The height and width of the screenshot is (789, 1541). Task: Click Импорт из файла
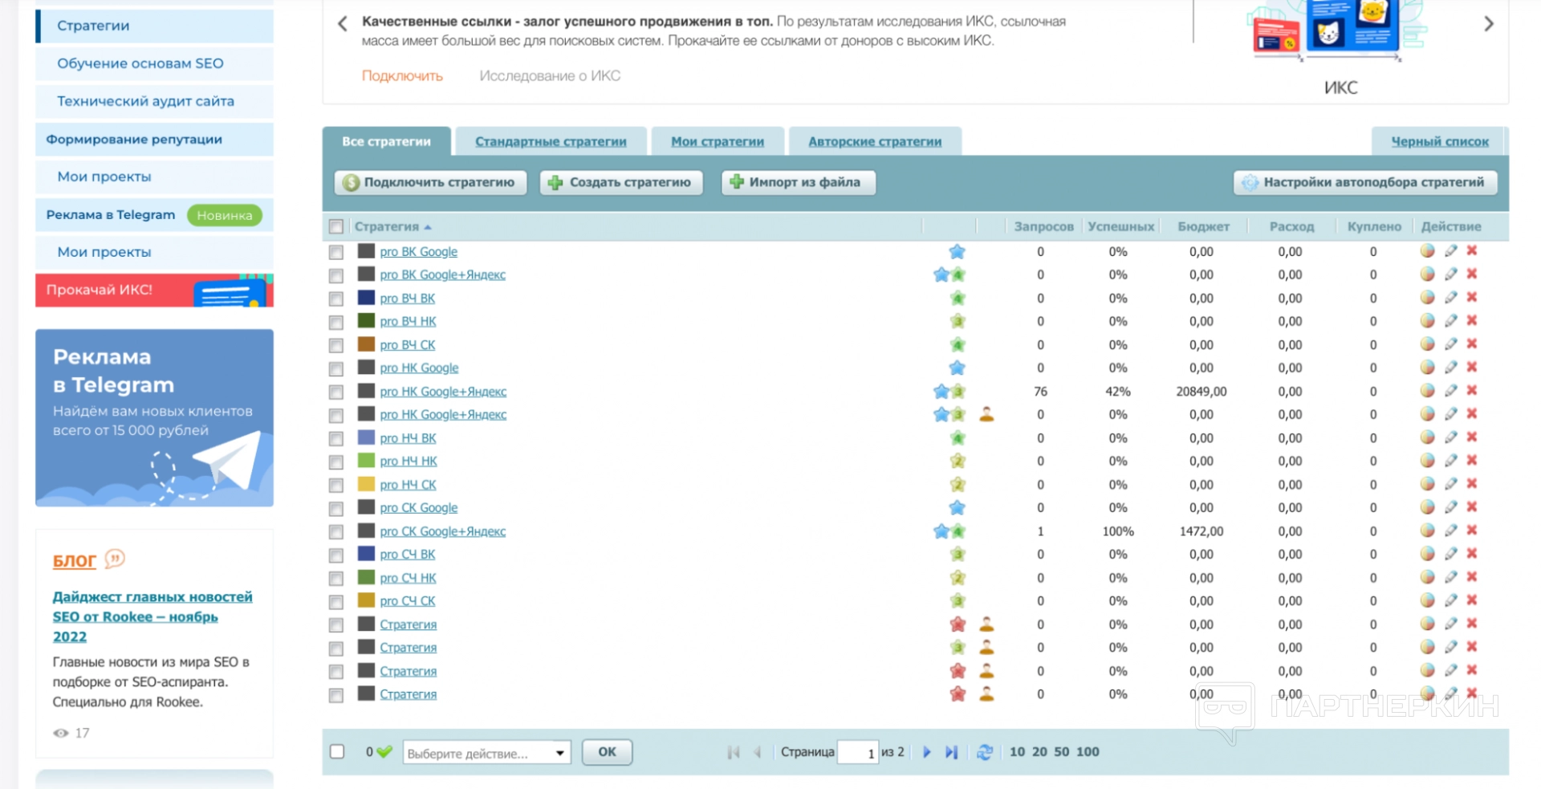[799, 182]
